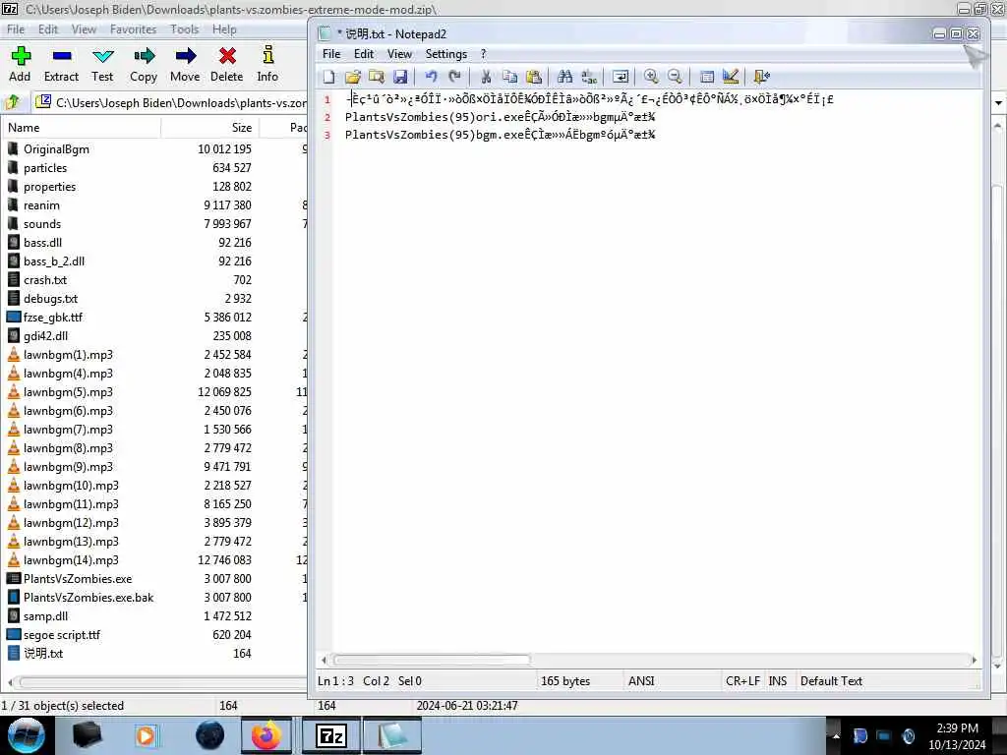Zoom out using the magnifier minus icon
This screenshot has height=755, width=1007.
[675, 77]
